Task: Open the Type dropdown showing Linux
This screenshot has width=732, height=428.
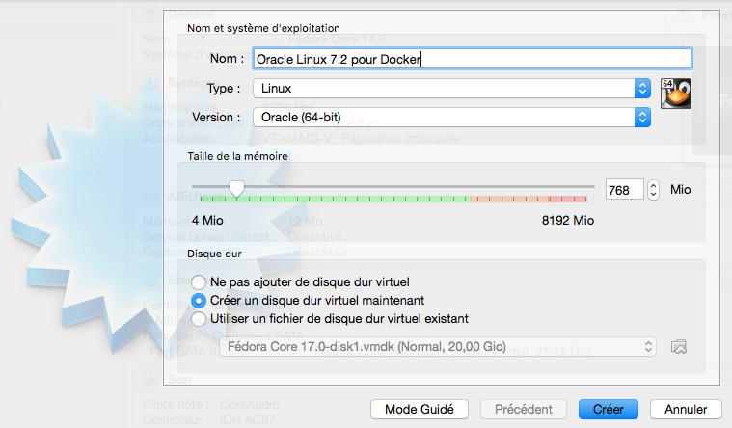Action: coord(451,89)
